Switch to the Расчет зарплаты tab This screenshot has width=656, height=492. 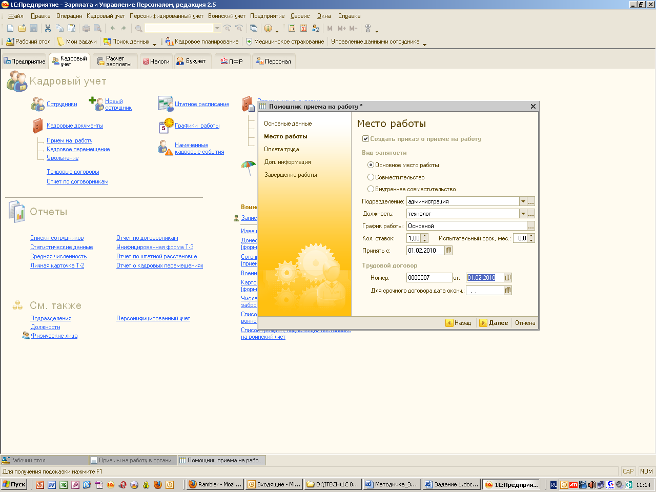115,61
